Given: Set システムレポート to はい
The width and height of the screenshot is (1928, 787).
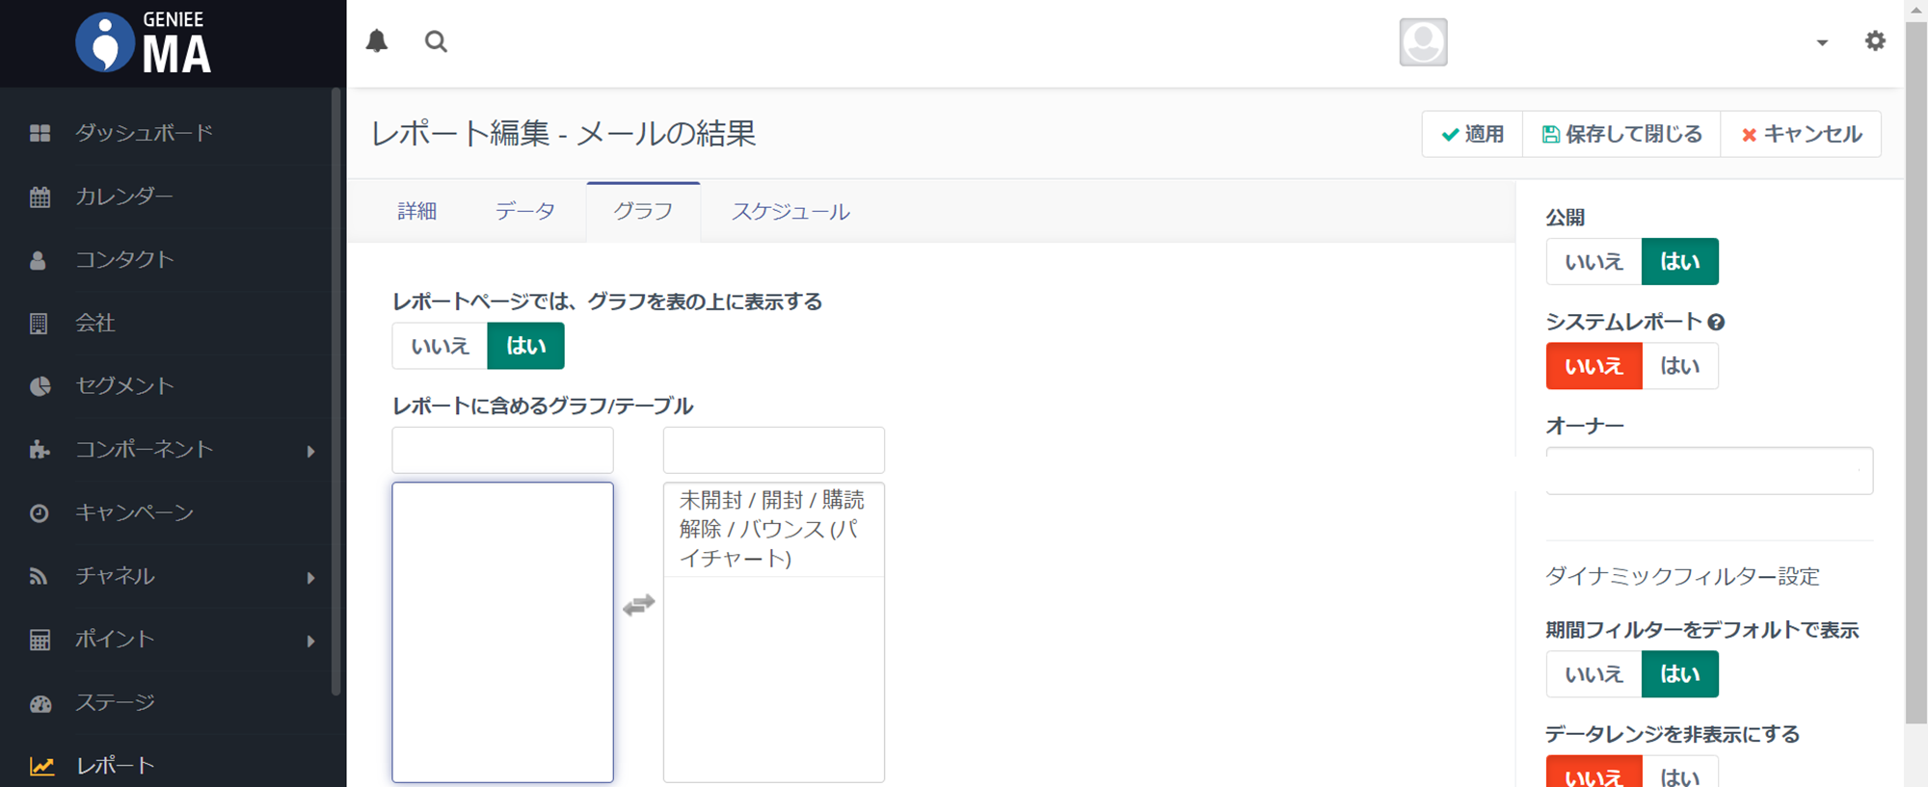Looking at the screenshot, I should pos(1679,366).
